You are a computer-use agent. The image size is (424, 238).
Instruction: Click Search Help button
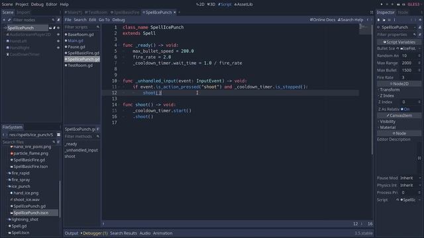[x=350, y=20]
